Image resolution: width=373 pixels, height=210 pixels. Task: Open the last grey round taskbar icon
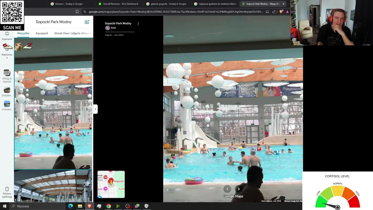coord(147,206)
